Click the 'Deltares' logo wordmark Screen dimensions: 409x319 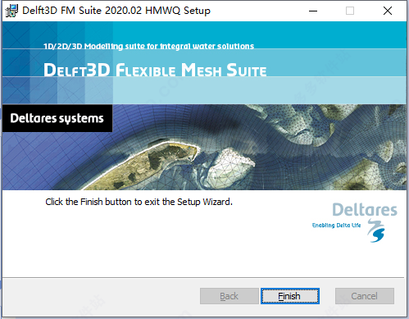coord(365,210)
